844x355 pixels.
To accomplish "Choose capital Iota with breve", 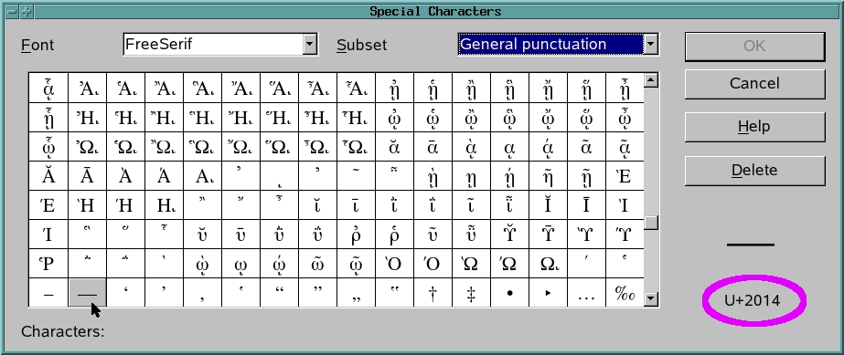I will point(548,205).
